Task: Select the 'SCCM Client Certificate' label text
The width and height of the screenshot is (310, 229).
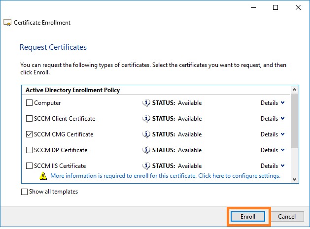Action: 65,119
